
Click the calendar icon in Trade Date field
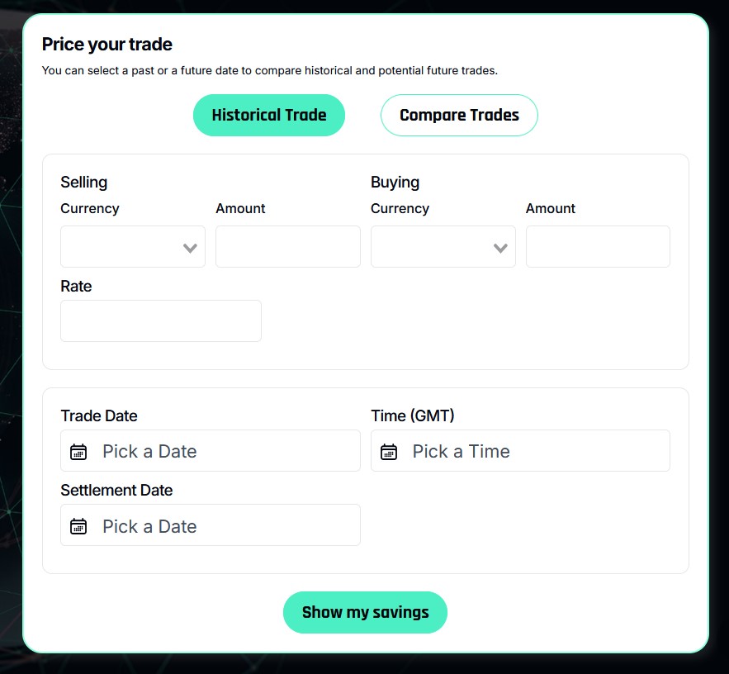click(x=78, y=452)
